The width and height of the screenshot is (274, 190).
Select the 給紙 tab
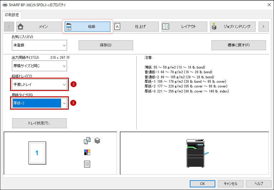click(x=87, y=27)
